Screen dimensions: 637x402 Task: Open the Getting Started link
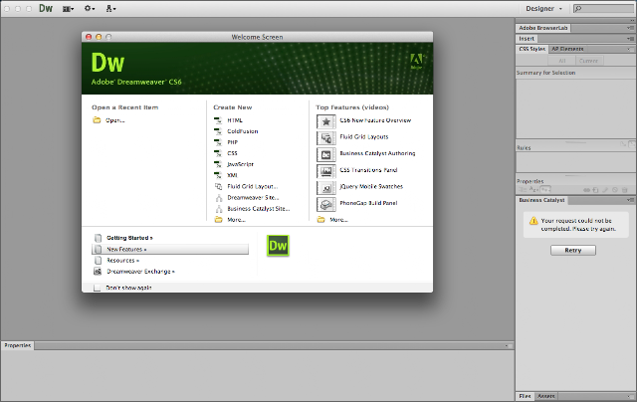click(129, 238)
